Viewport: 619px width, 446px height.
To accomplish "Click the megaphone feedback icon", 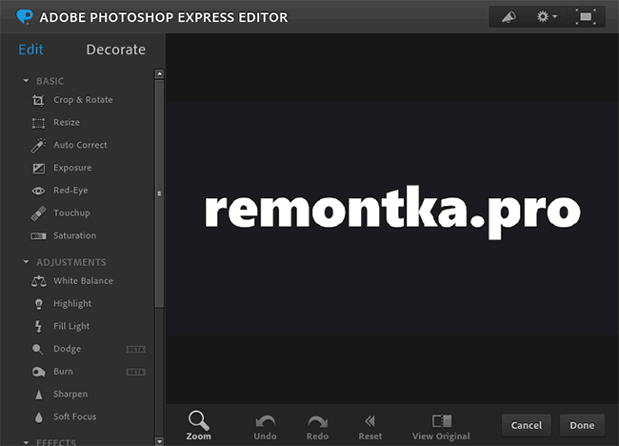I will click(509, 17).
